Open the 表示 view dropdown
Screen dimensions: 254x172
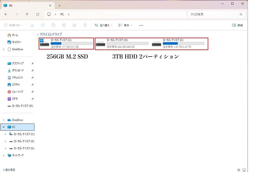tap(125, 25)
